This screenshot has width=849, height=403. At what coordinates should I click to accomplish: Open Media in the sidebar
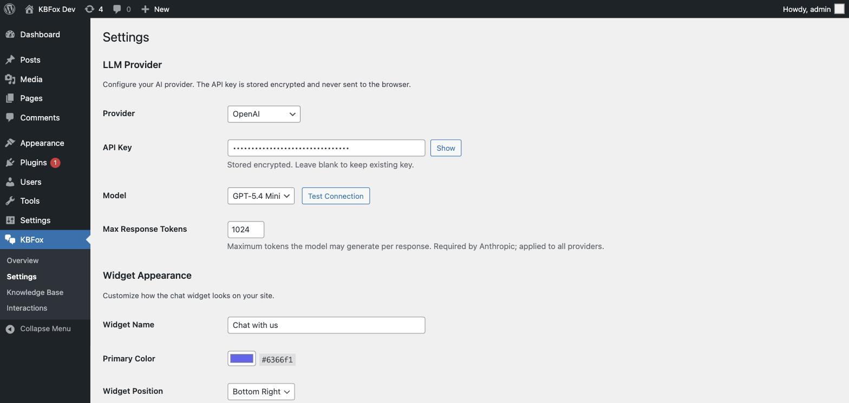45,79
